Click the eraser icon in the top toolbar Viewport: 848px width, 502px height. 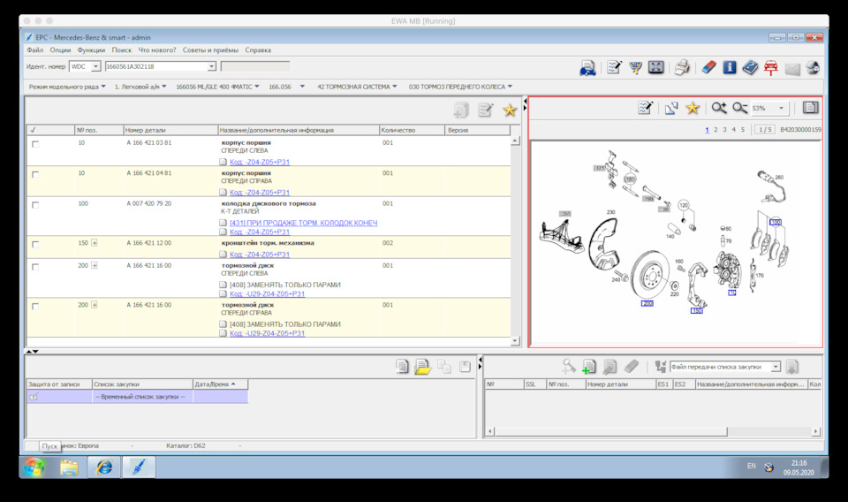click(708, 67)
